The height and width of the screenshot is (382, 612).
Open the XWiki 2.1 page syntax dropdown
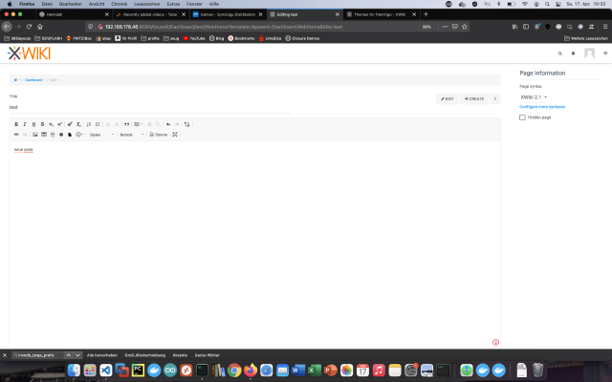tap(534, 97)
